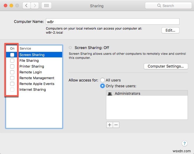Choose Only these users option
Screen dimensions: 194x154
pos(103,86)
